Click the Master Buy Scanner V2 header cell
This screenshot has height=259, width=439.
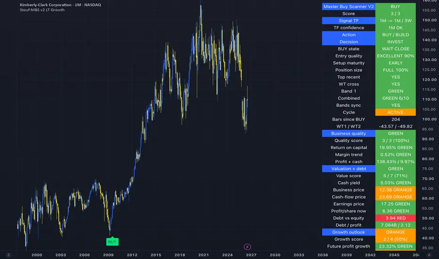[349, 7]
